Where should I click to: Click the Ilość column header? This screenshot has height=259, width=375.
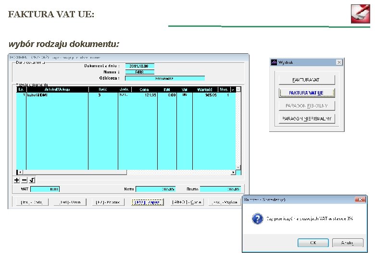[x=103, y=89]
